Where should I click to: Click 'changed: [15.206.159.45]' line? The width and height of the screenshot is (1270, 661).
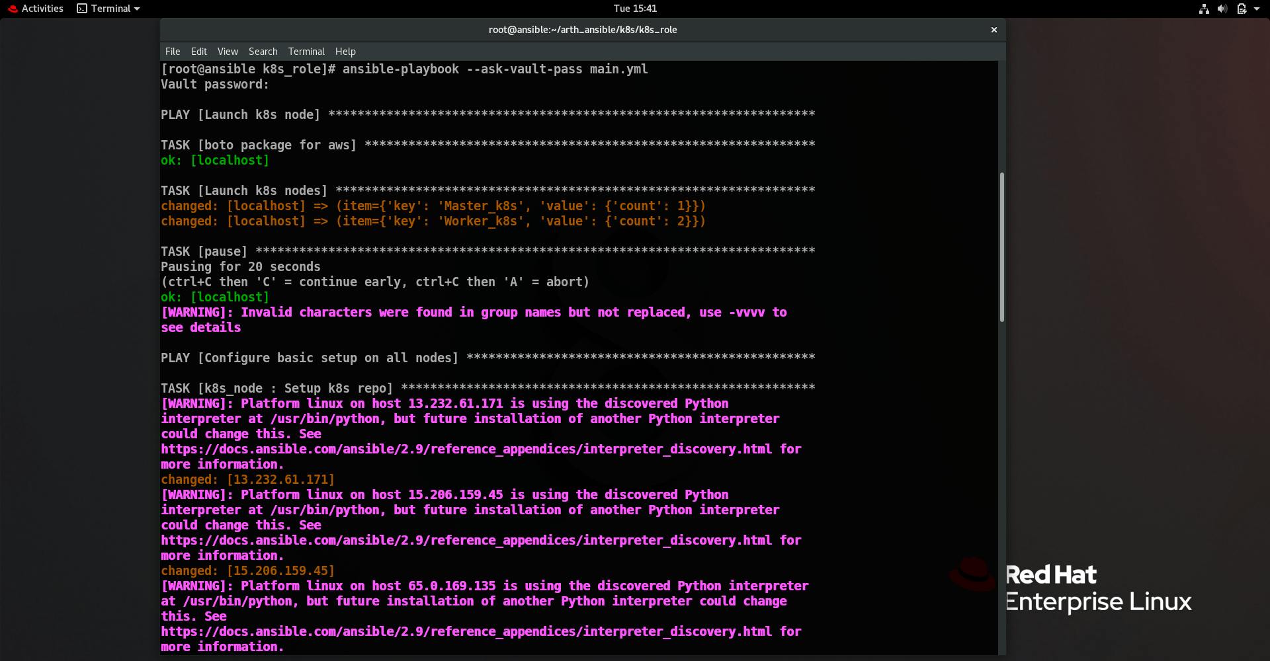[247, 571]
